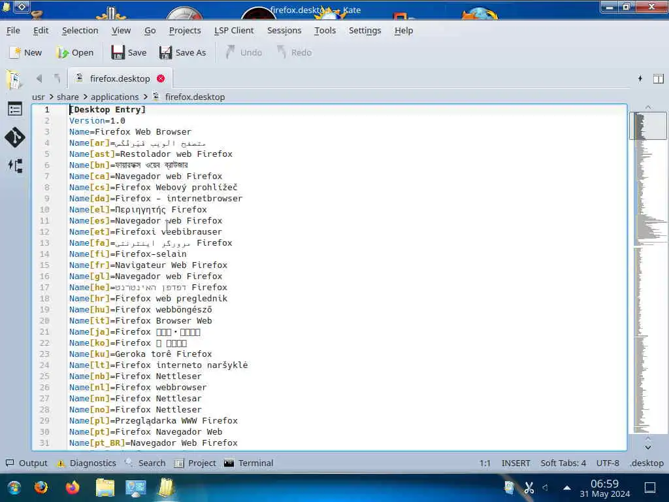
Task: Open the Selection menu
Action: [x=80, y=30]
